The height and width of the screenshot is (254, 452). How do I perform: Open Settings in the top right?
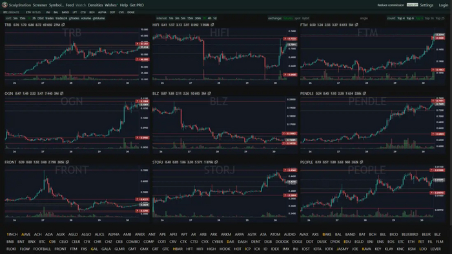coord(426,5)
